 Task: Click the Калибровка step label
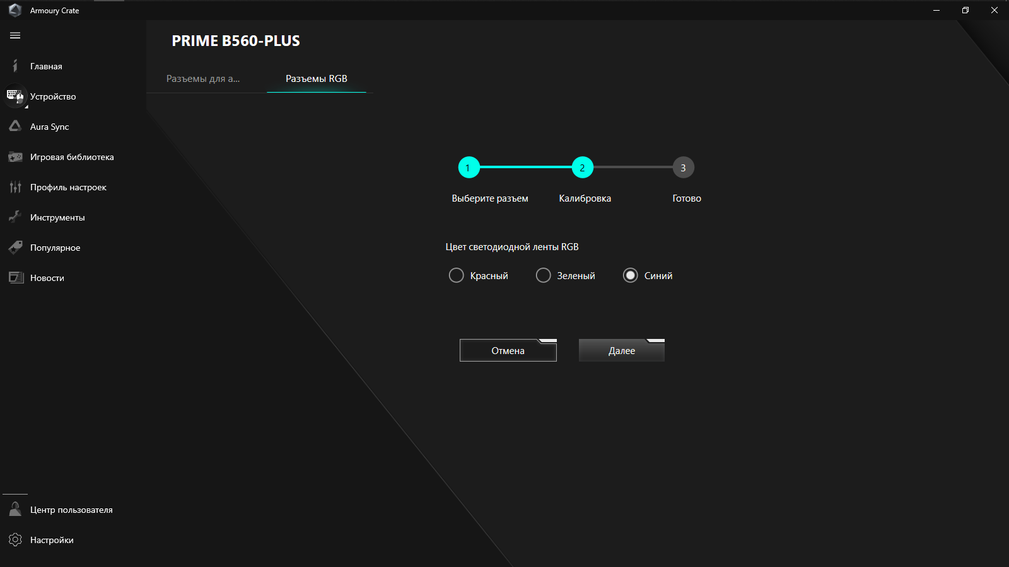(585, 198)
